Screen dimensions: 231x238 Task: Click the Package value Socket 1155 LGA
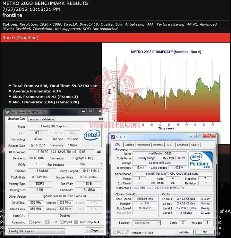click(160, 163)
